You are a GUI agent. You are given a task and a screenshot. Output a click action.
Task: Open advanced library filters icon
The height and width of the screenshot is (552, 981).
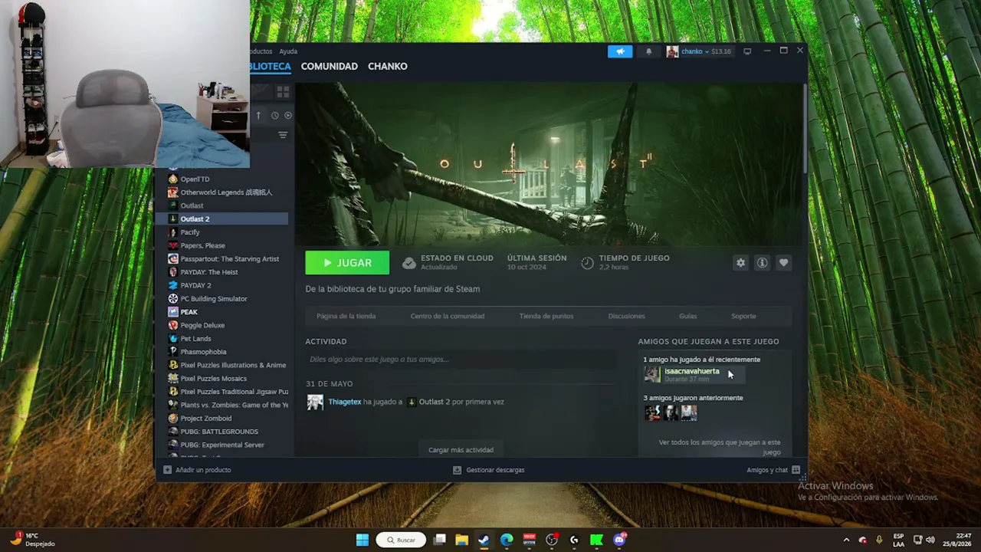point(283,135)
